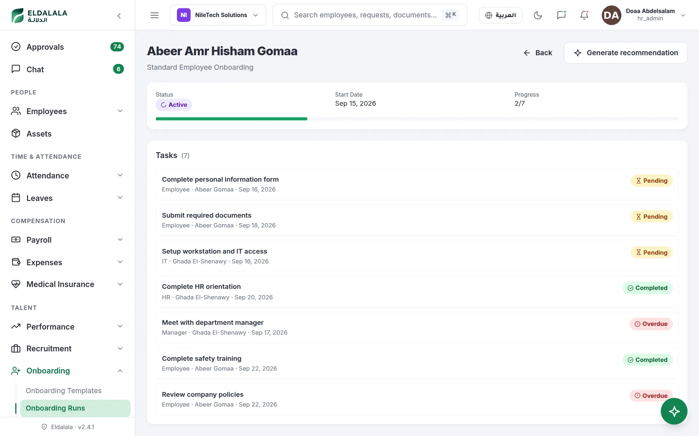699x436 pixels.
Task: Click the Leaves calendar icon
Action: tap(16, 198)
